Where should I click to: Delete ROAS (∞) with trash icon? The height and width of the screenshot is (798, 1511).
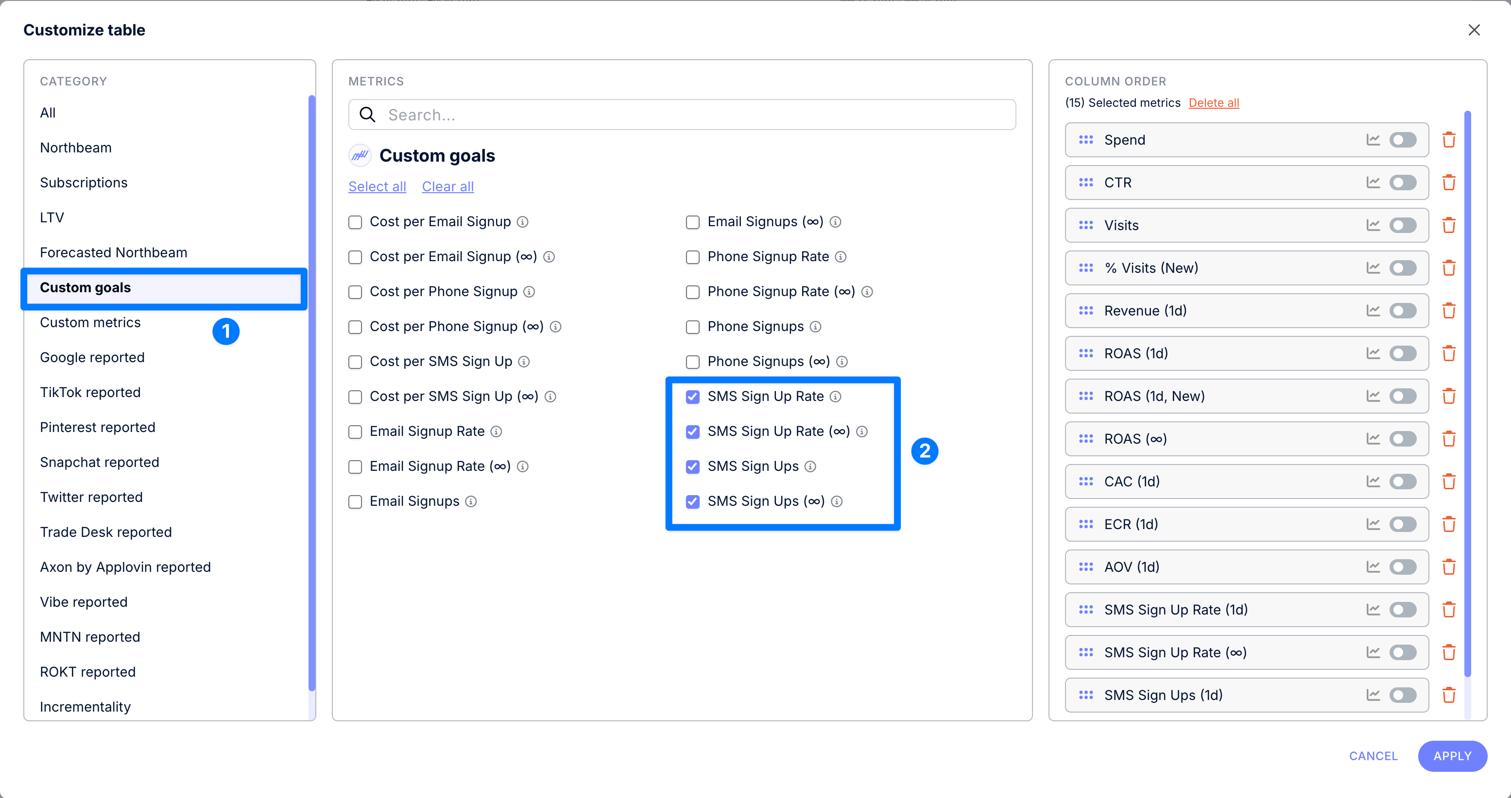tap(1449, 439)
